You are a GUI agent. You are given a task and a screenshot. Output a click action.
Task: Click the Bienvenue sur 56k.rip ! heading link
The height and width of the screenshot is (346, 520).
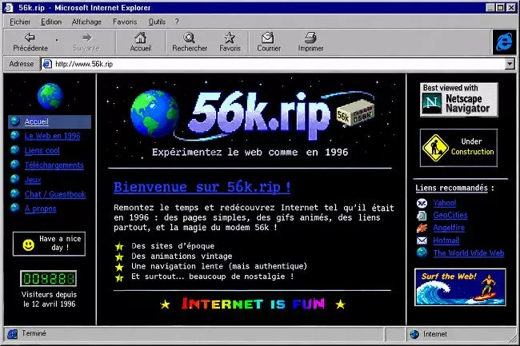pos(202,187)
